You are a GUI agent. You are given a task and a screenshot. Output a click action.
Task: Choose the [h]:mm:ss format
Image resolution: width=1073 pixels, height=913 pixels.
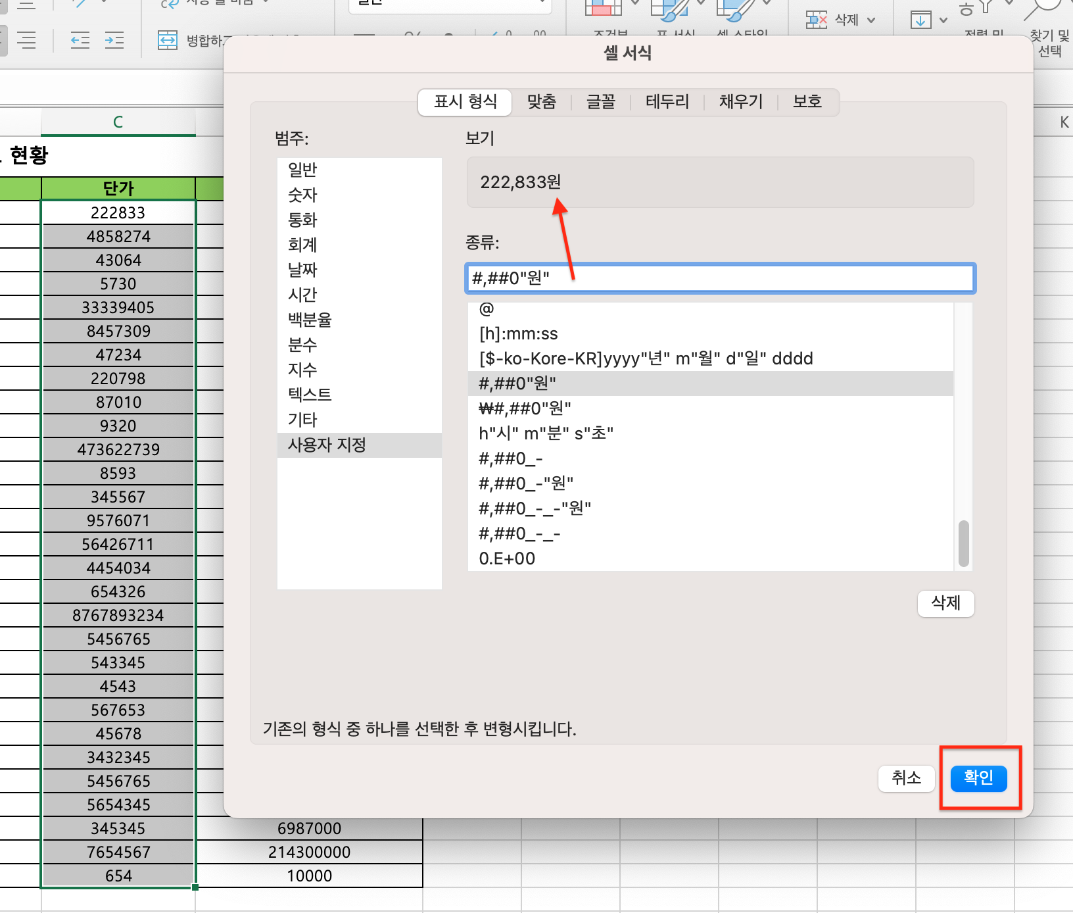click(x=711, y=334)
